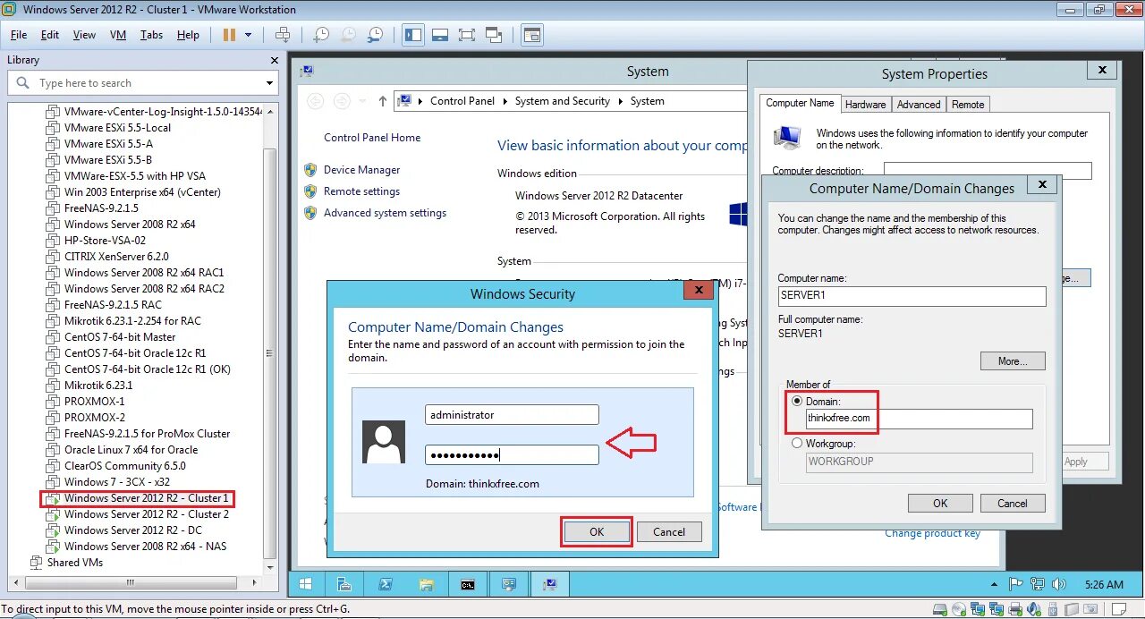The image size is (1145, 619).
Task: Click Cancel in Windows Security dialog
Action: (669, 531)
